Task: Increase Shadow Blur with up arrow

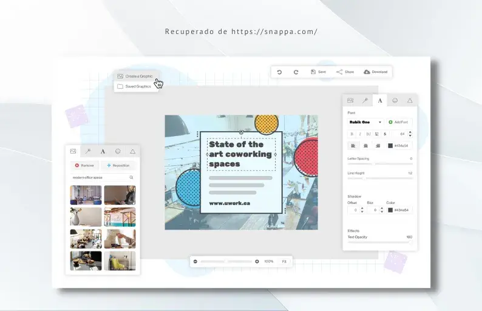Action: pyautogui.click(x=381, y=208)
